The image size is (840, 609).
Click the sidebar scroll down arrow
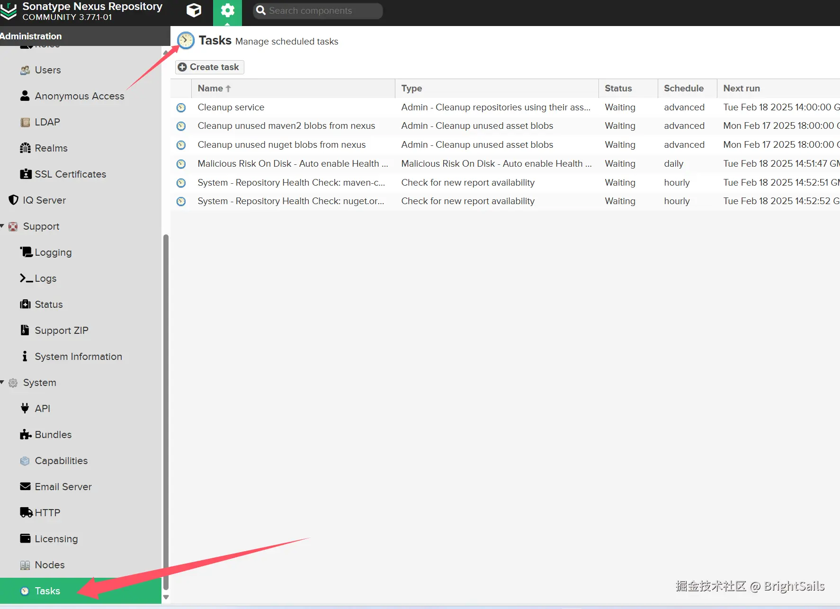(x=166, y=597)
